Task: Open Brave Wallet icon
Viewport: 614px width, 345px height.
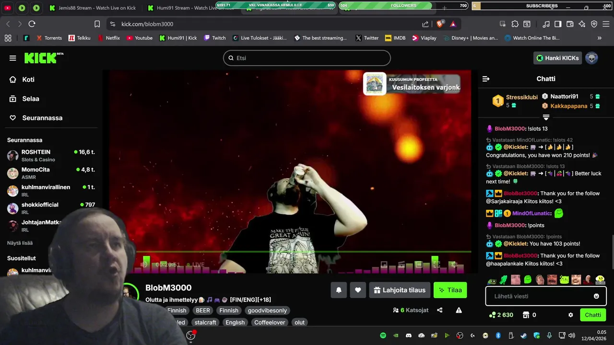Action: pyautogui.click(x=570, y=24)
